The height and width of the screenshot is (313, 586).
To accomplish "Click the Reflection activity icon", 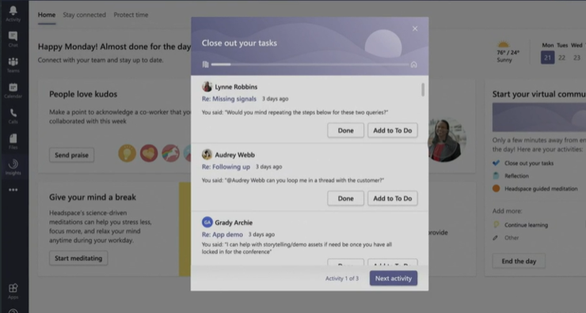I will tap(496, 175).
